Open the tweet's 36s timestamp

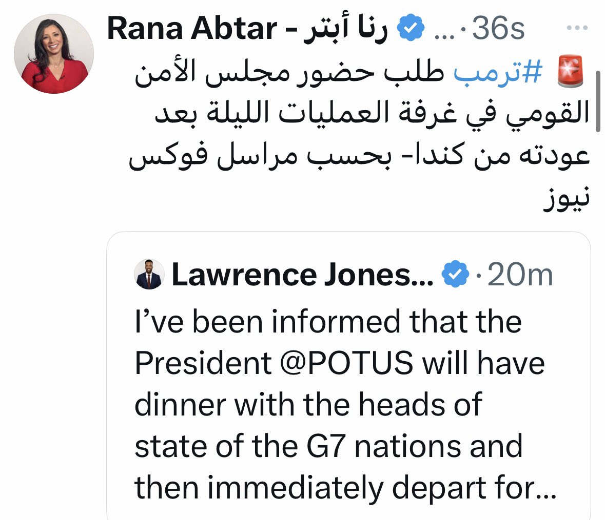pyautogui.click(x=499, y=30)
